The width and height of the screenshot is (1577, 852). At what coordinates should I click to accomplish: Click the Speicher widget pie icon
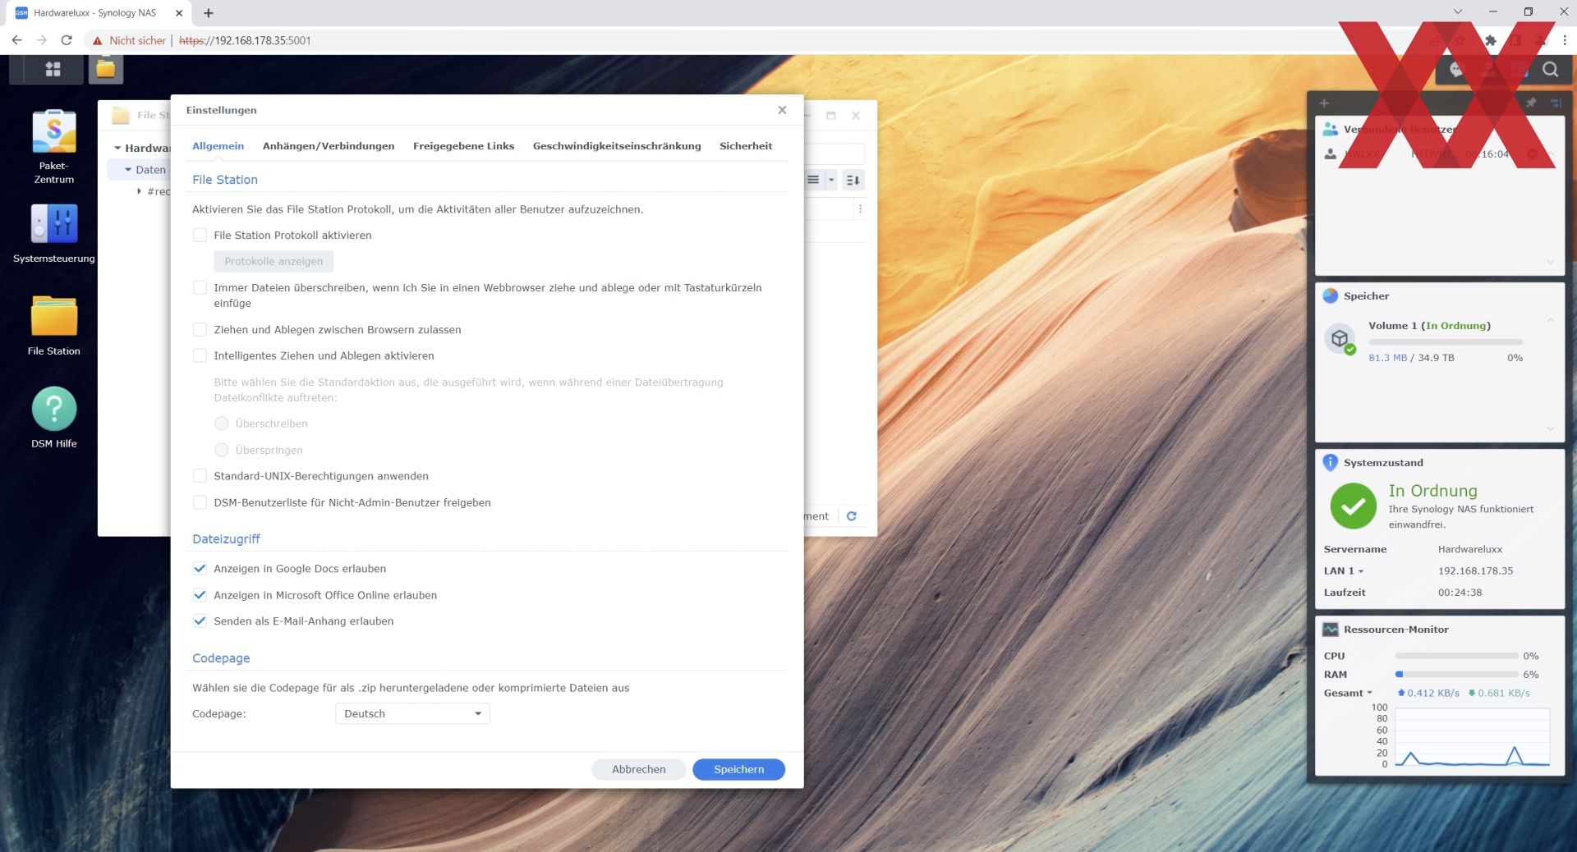click(1330, 295)
